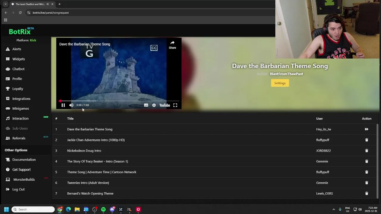Image resolution: width=381 pixels, height=214 pixels.
Task: Open the song request Settings button
Action: tap(280, 83)
